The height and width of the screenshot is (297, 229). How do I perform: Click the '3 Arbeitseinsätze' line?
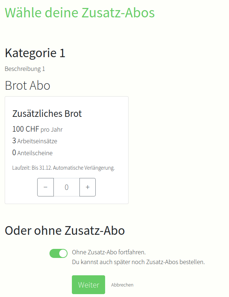click(x=35, y=141)
